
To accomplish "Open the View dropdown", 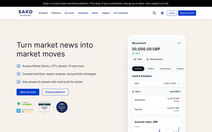I will (x=138, y=92).
